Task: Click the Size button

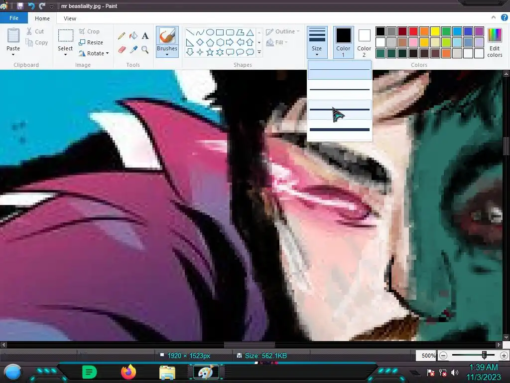Action: coord(317,42)
